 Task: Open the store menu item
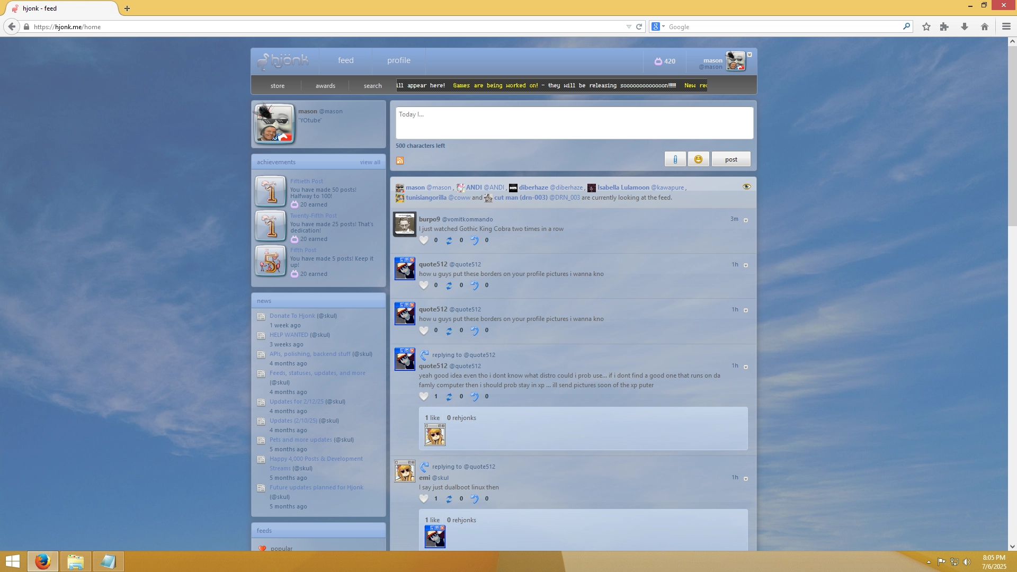277,85
